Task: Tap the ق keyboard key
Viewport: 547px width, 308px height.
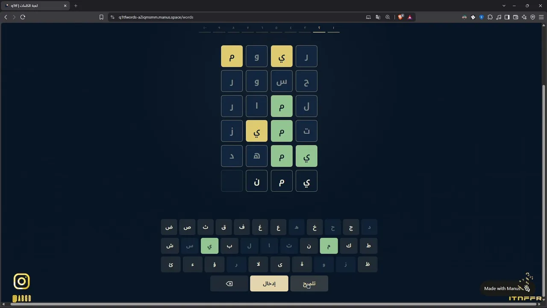Action: (224, 227)
